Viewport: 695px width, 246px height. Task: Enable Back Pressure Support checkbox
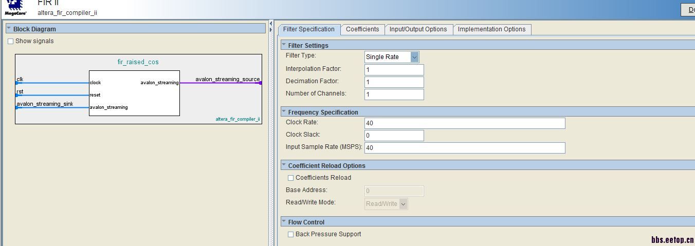tap(290, 235)
